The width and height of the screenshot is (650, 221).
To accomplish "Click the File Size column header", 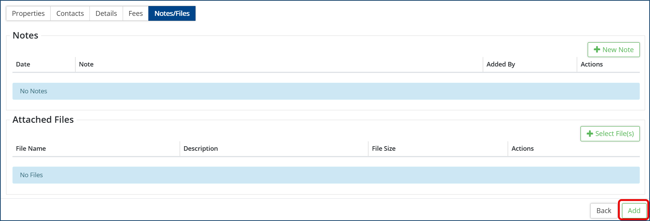I will [384, 148].
